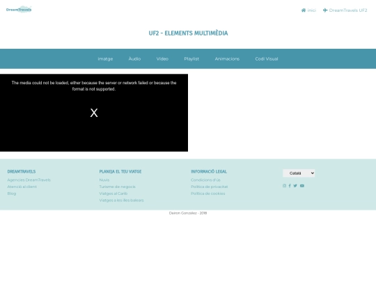Click the DreamTravels logo
Screen dimensions: 376x282
pos(19,10)
